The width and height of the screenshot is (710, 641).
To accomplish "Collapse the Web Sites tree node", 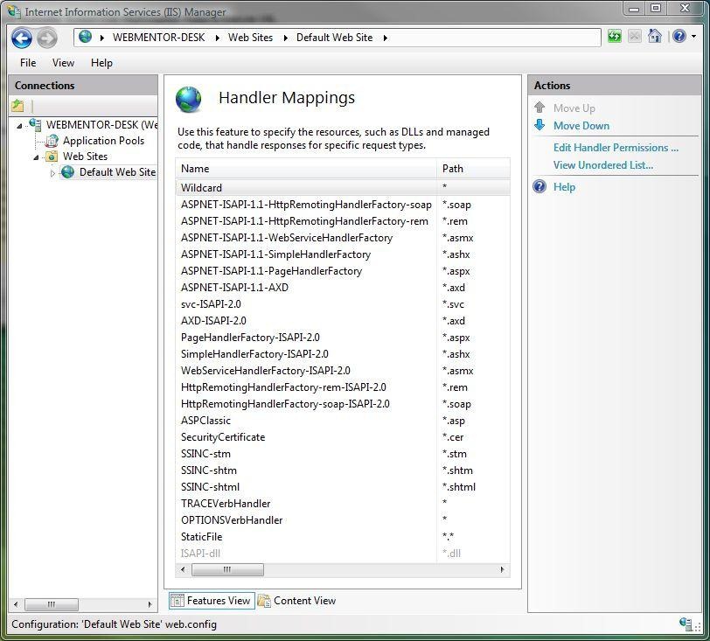I will click(36, 157).
